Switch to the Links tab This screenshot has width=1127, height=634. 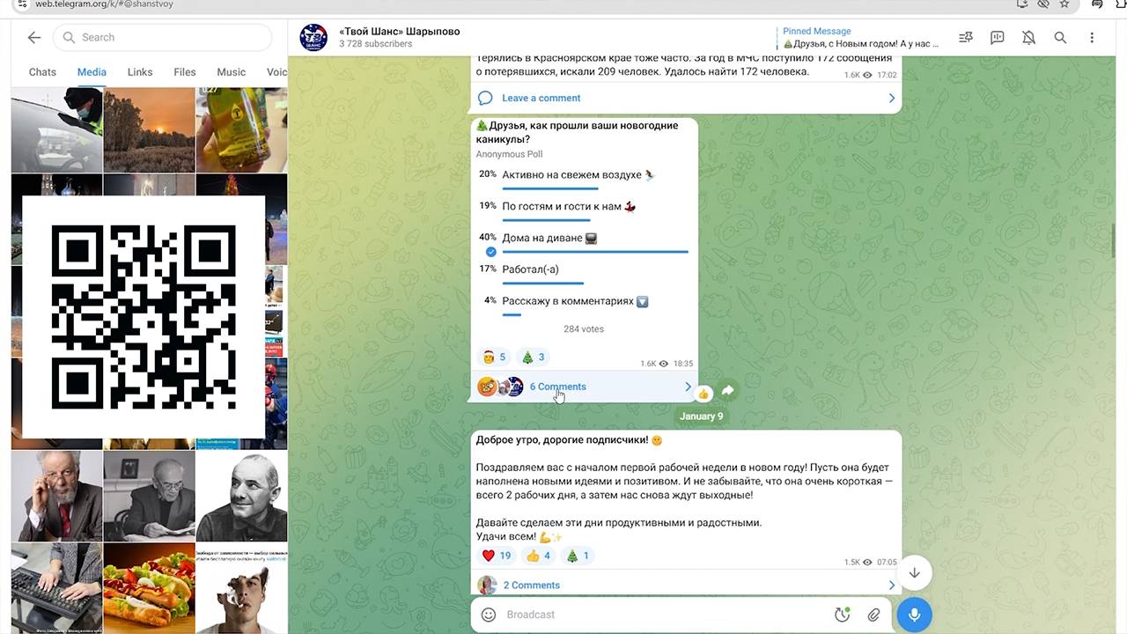point(140,72)
